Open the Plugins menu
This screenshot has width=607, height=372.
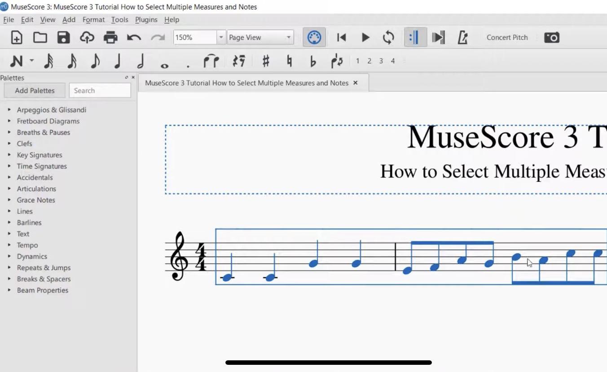[146, 19]
